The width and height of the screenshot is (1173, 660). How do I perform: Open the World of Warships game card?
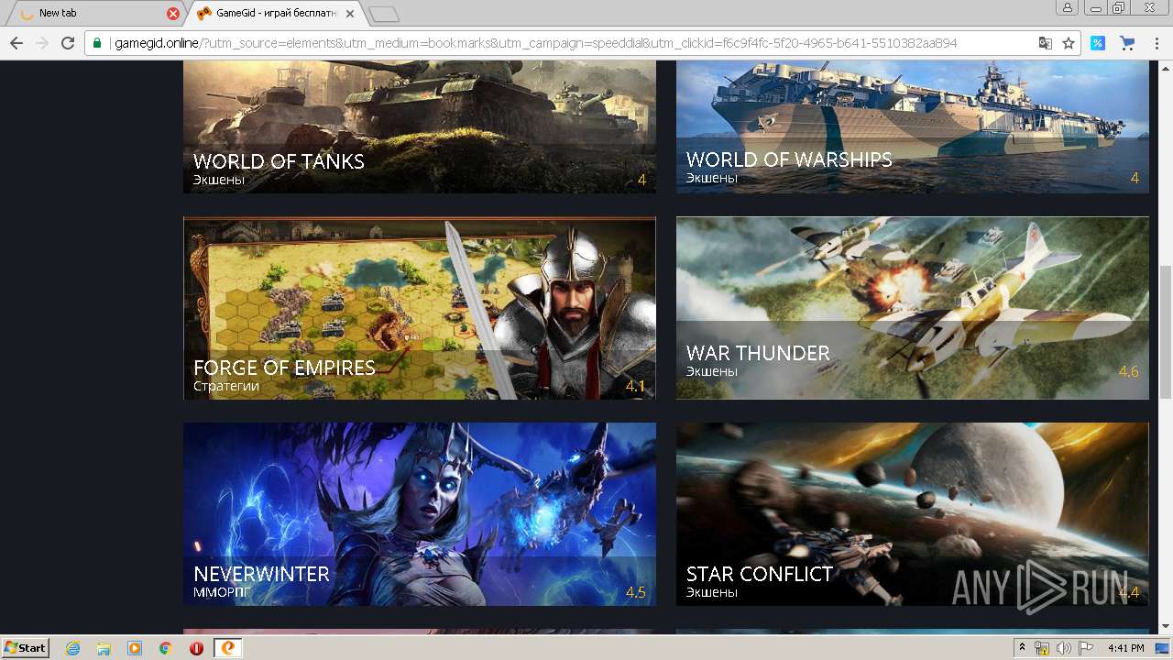913,126
